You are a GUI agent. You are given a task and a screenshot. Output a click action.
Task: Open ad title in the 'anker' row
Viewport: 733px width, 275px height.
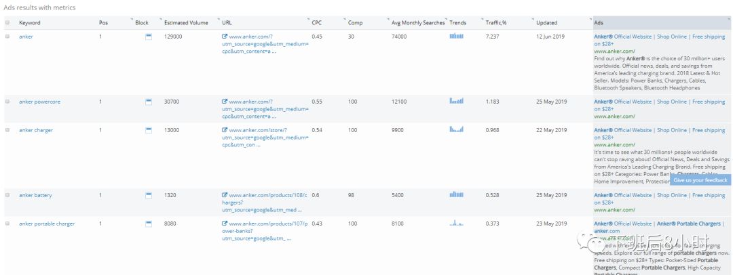tap(660, 40)
